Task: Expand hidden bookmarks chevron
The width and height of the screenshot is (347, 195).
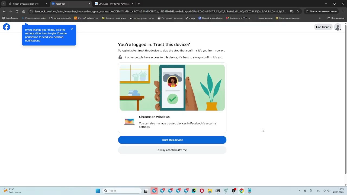Action: [320, 18]
